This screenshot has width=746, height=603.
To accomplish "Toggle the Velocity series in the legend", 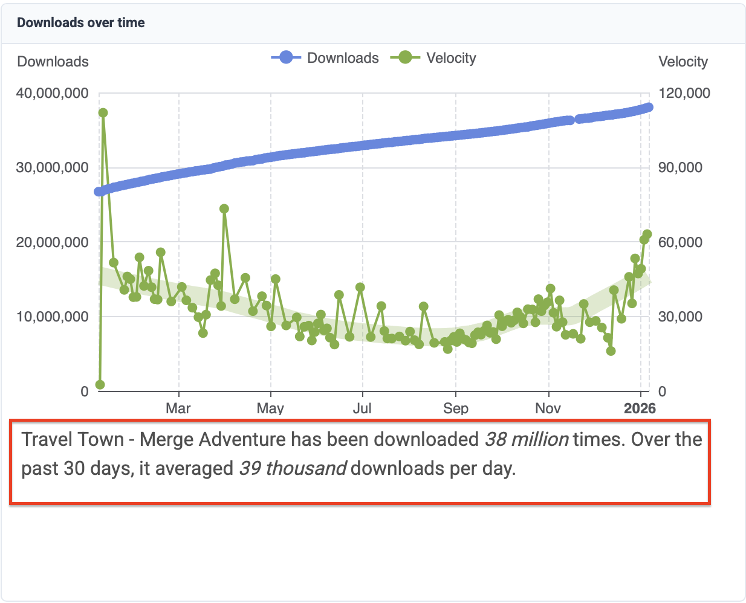I will click(451, 58).
